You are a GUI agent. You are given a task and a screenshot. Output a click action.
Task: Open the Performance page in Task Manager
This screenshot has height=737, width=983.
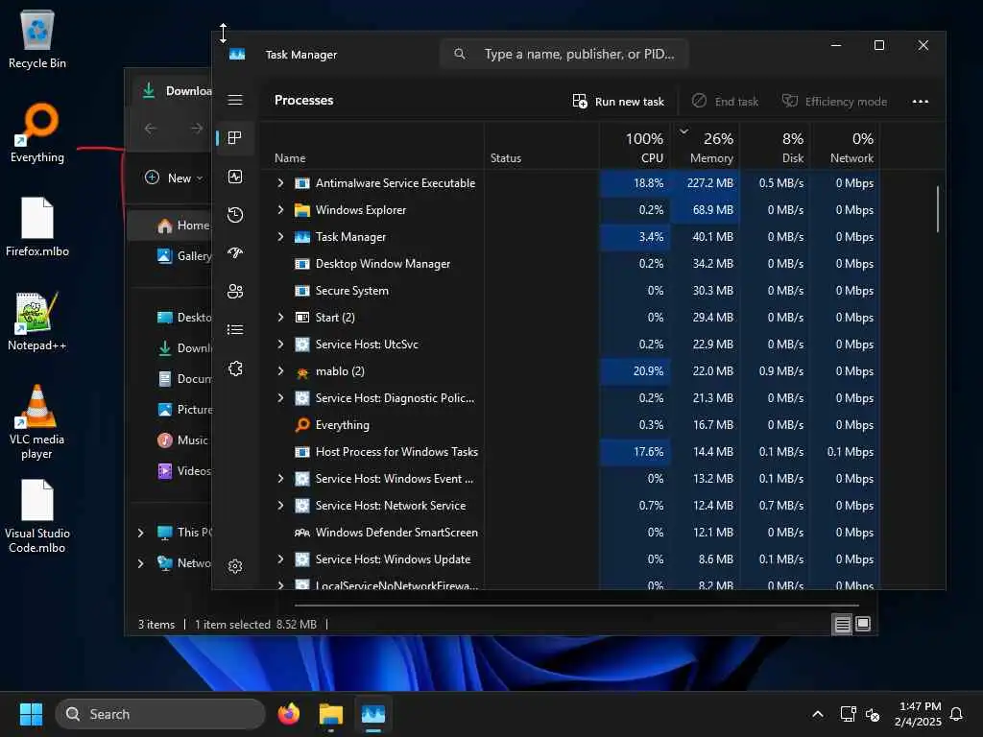point(235,177)
